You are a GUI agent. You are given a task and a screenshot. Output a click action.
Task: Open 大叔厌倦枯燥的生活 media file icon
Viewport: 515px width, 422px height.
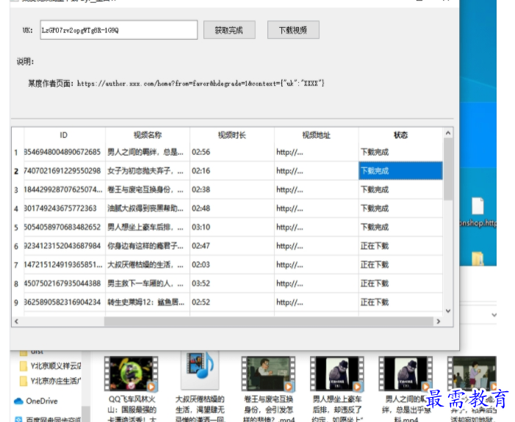click(200, 369)
